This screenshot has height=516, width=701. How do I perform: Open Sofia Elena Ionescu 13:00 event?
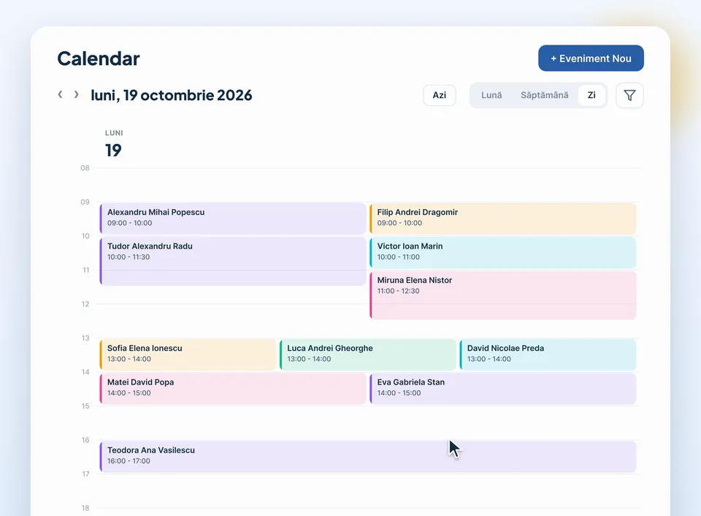point(188,354)
